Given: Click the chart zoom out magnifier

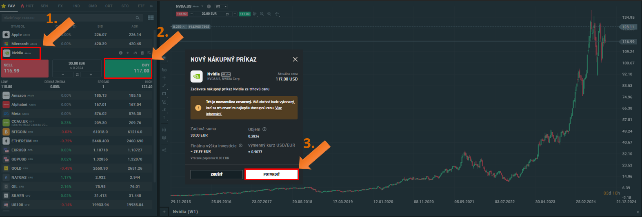Looking at the screenshot, I should (262, 14).
